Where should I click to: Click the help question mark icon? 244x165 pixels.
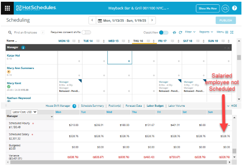tap(235, 8)
